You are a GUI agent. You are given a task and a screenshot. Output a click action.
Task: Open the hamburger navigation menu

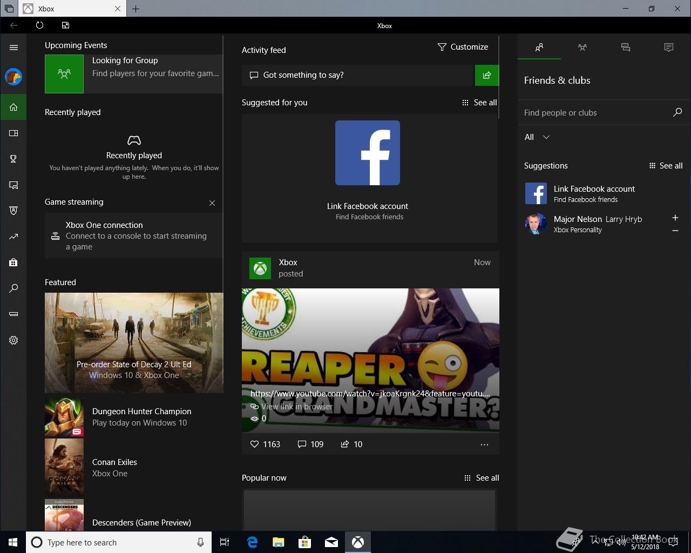tap(13, 48)
